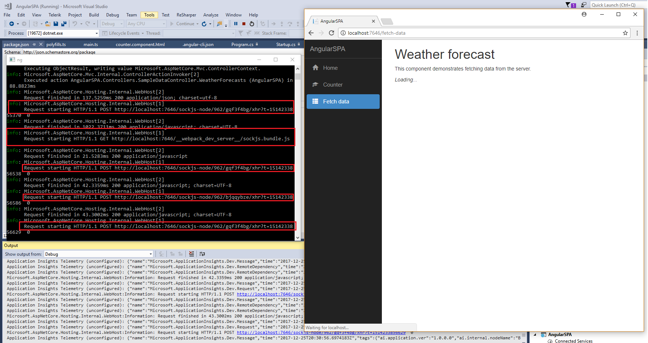Click Chrome's back arrow

(311, 33)
